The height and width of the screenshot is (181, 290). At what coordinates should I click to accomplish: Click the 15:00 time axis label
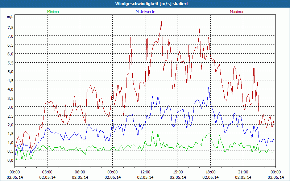tap(178, 172)
